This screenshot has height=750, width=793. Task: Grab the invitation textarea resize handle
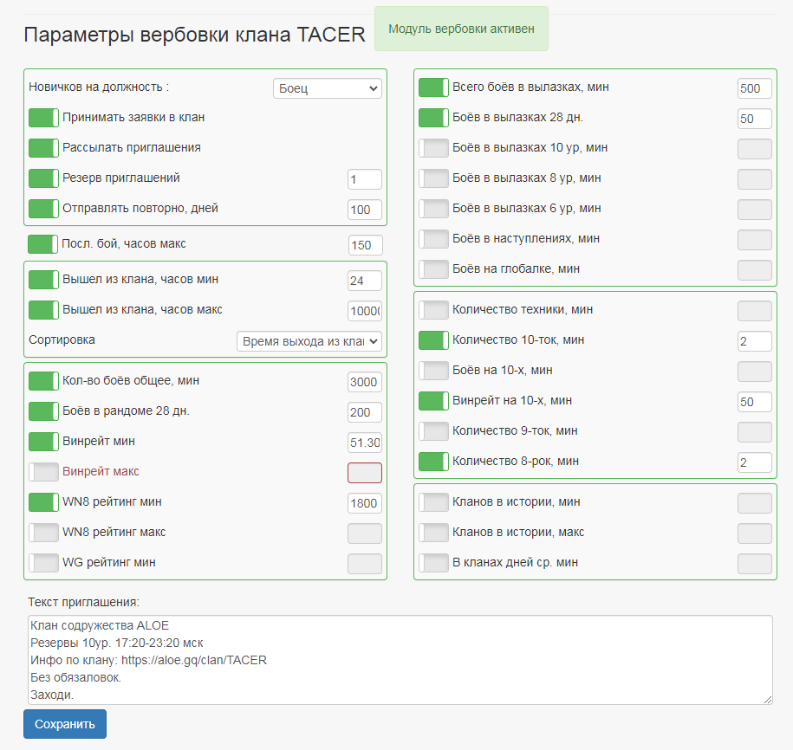click(767, 699)
